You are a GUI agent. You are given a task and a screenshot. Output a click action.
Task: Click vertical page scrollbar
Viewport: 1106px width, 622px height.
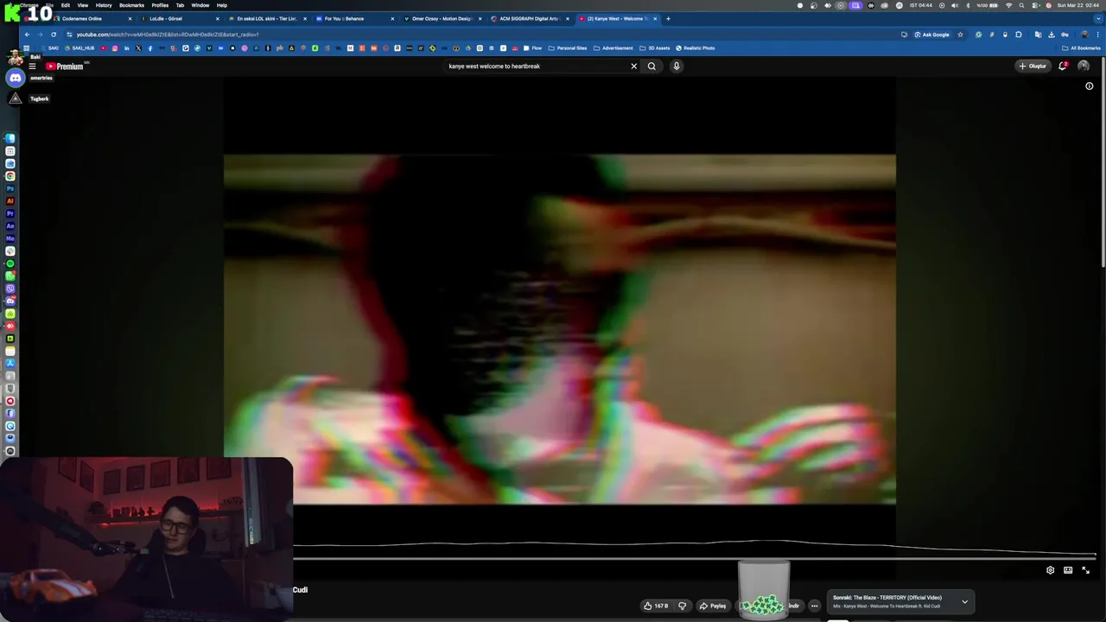pos(1103,164)
